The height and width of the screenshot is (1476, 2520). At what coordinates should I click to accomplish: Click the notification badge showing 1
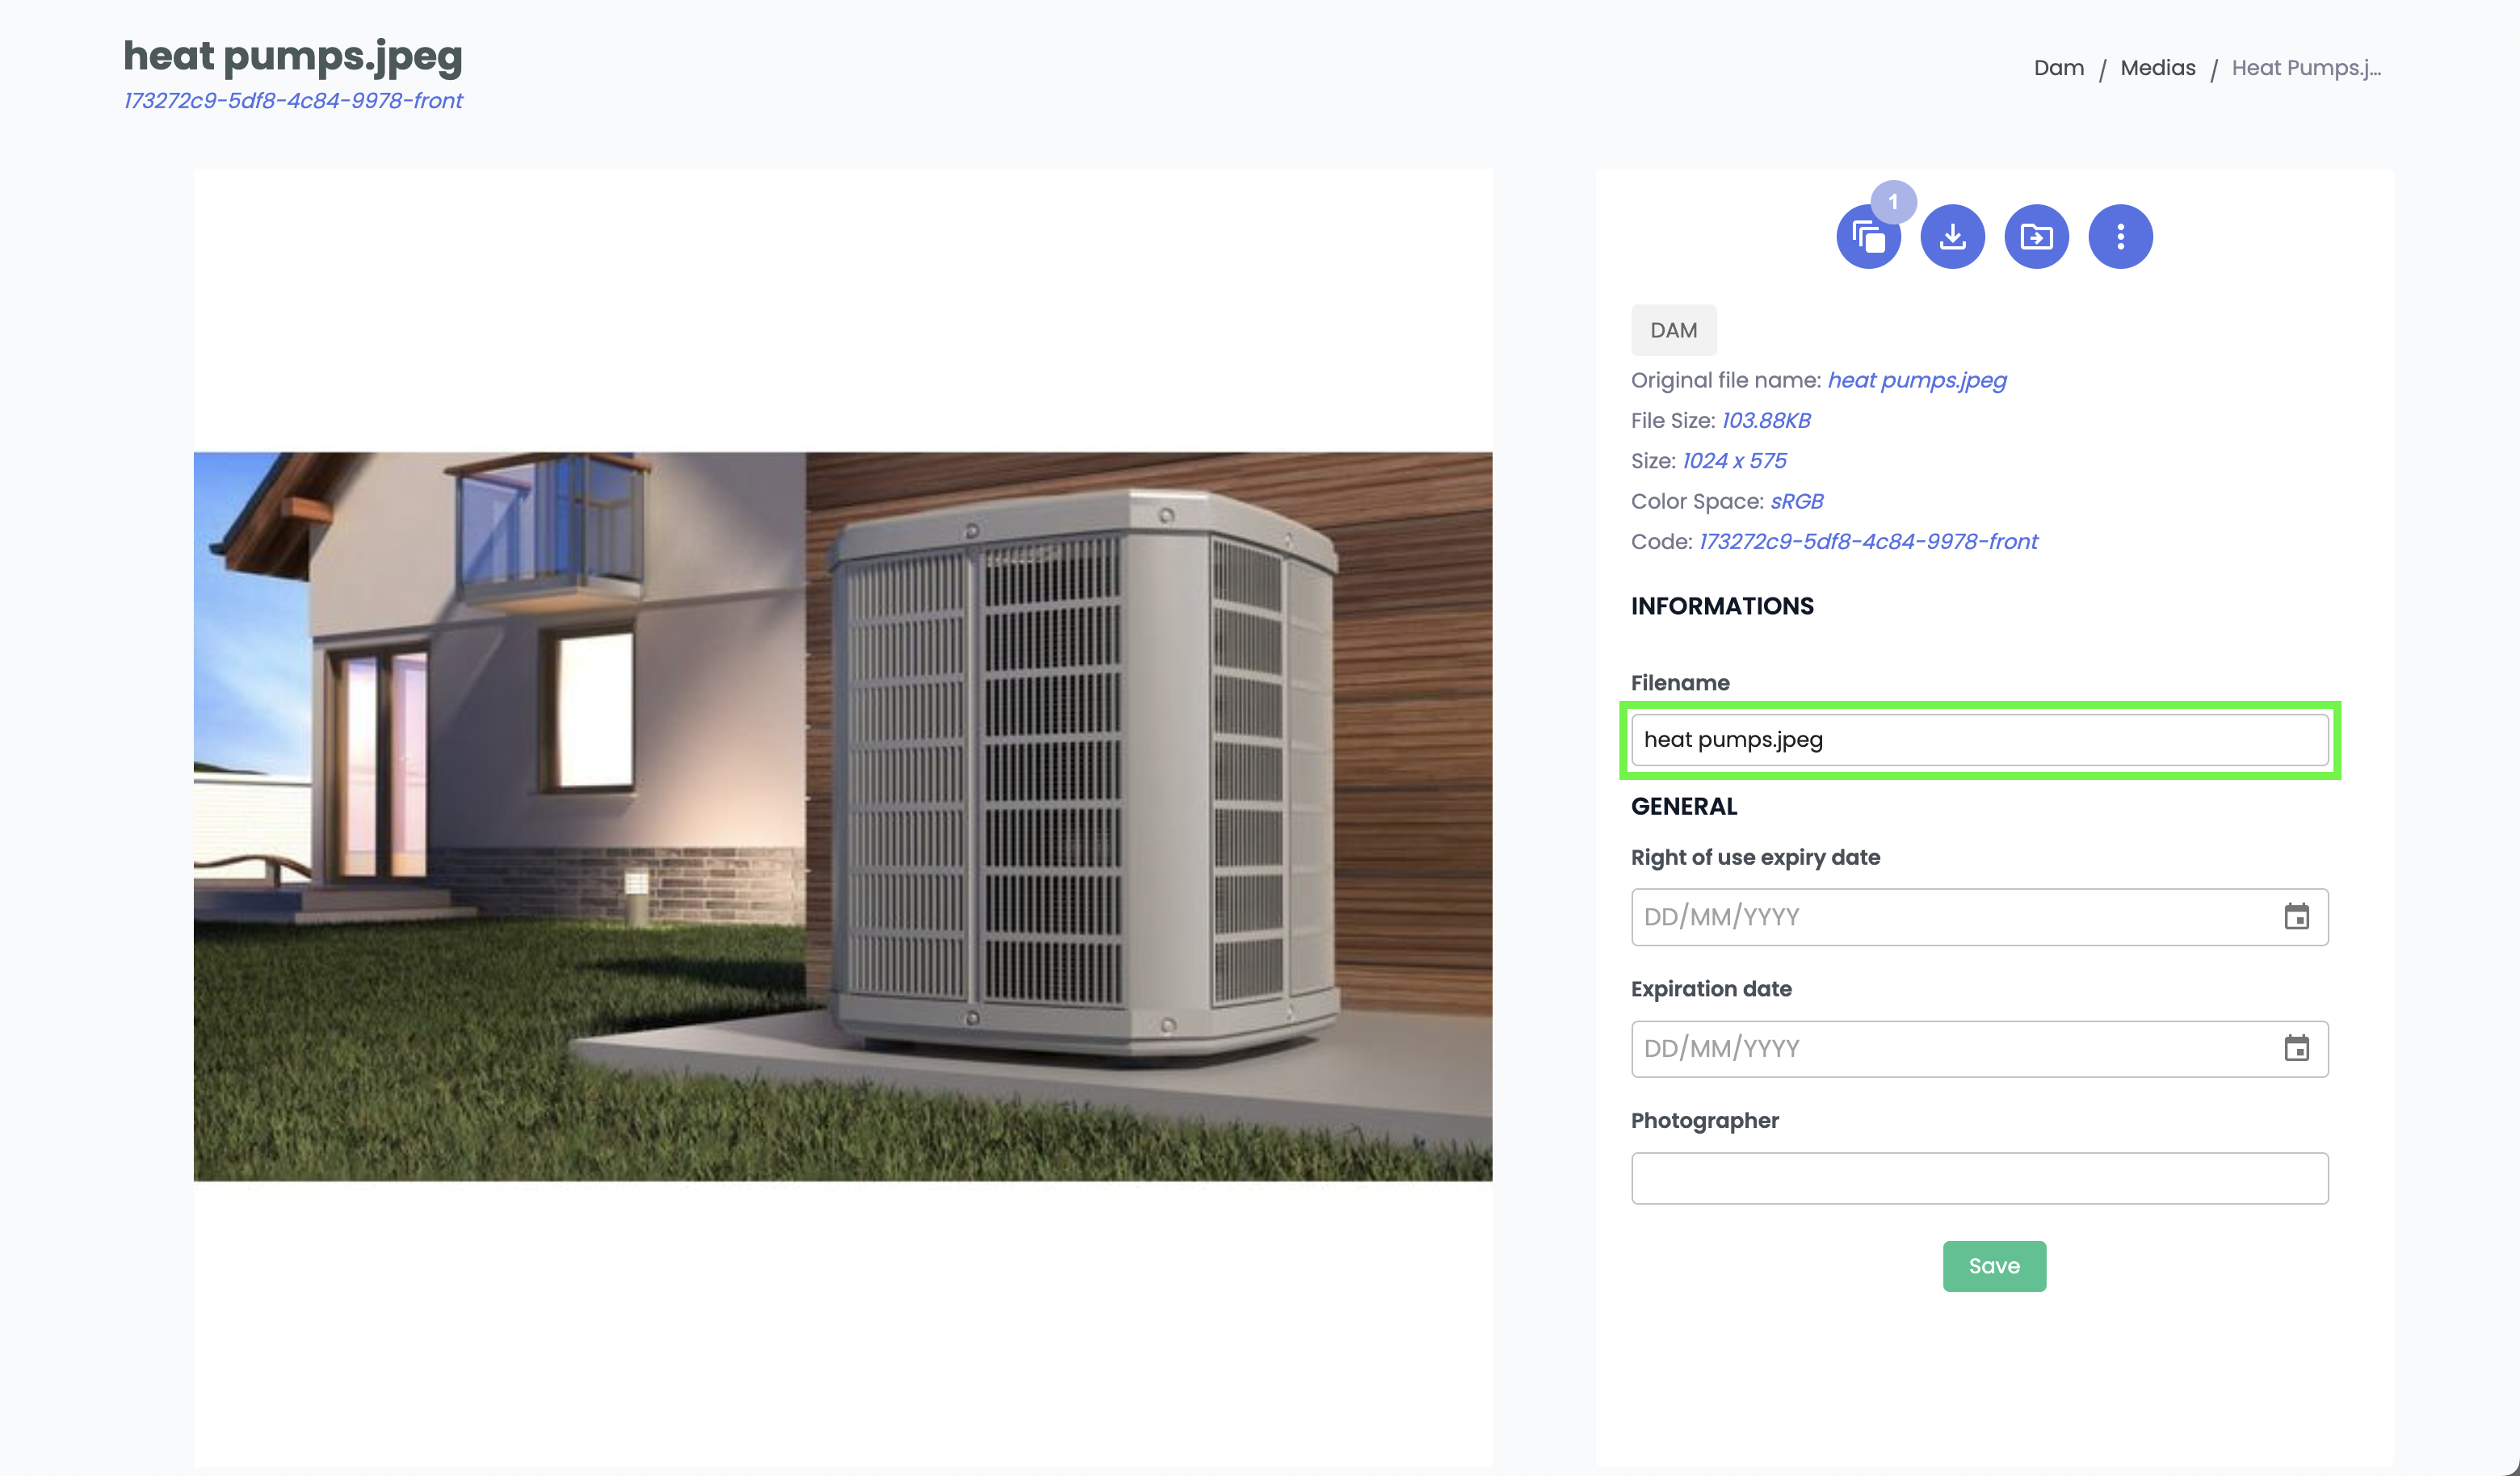1893,202
